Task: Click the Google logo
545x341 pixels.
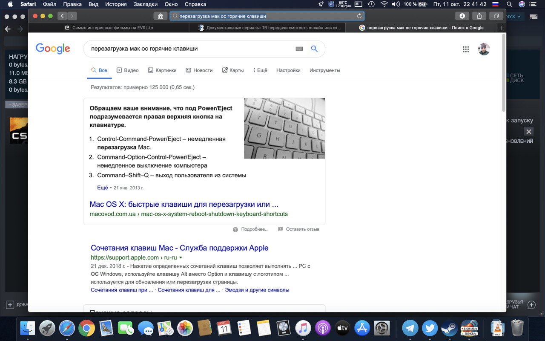Action: (x=53, y=49)
